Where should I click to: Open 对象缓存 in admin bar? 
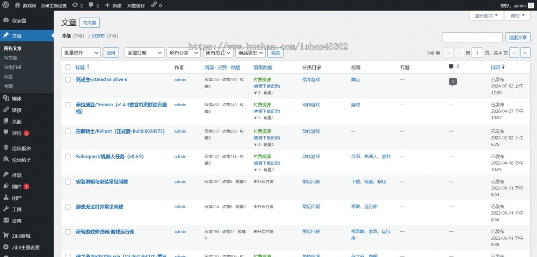point(136,5)
